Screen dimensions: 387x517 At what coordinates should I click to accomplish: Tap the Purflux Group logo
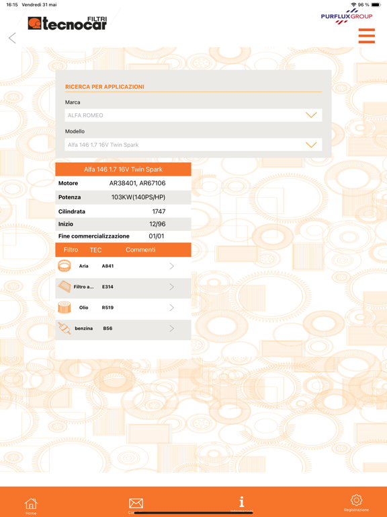(347, 16)
